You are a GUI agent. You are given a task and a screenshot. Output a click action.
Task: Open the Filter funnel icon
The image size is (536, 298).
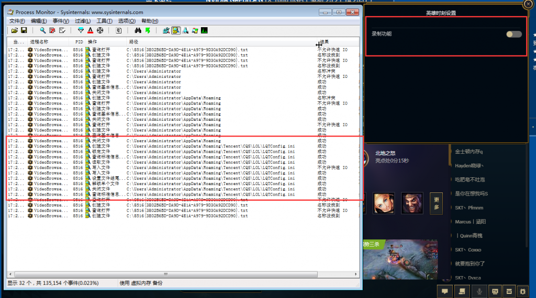(x=81, y=30)
